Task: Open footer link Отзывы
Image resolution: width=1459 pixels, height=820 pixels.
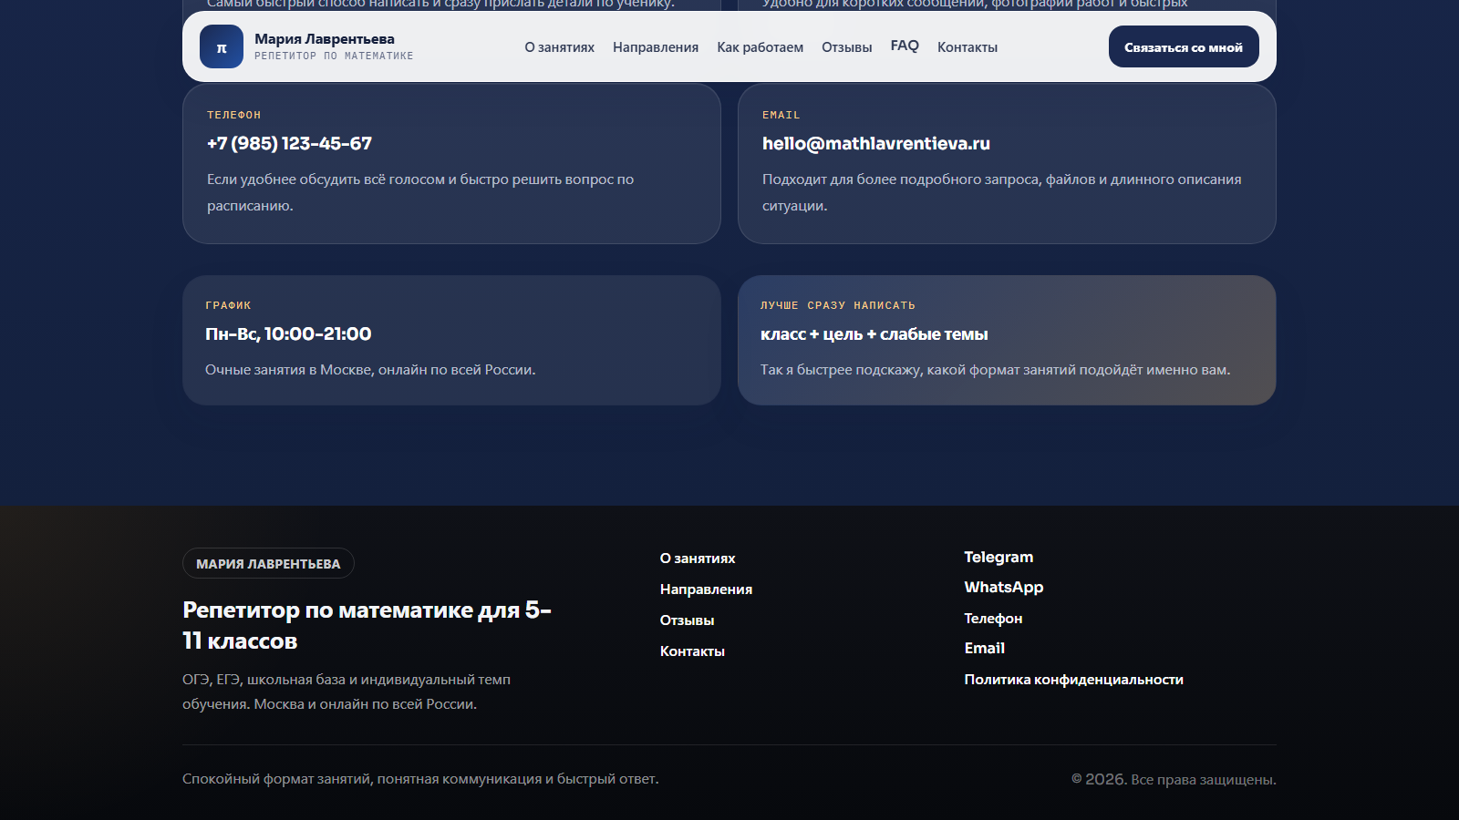Action: coord(687,620)
